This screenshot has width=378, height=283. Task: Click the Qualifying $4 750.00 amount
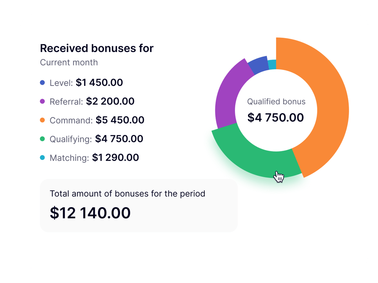coord(119,139)
